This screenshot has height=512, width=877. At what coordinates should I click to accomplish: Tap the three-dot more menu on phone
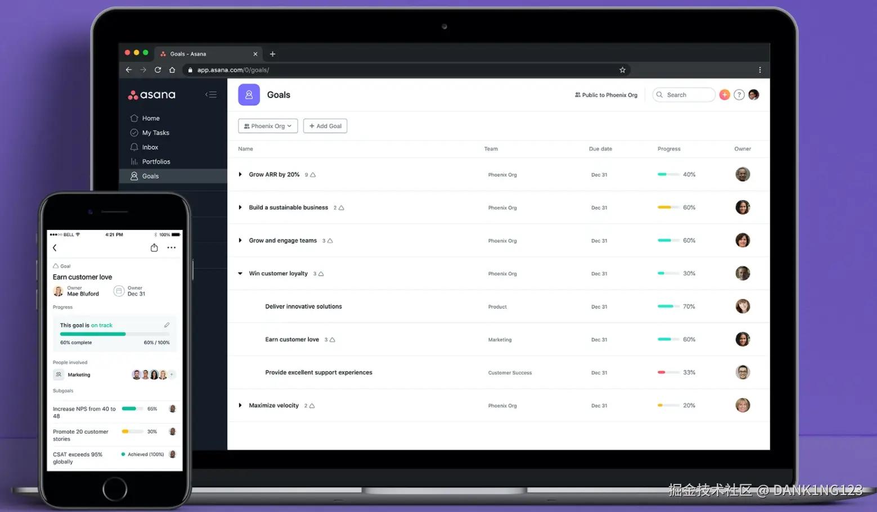[172, 248]
